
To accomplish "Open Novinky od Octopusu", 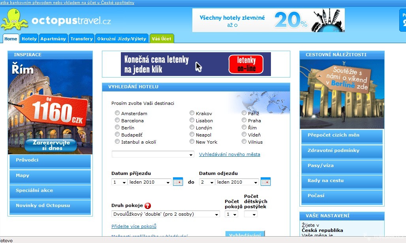I will pos(50,207).
